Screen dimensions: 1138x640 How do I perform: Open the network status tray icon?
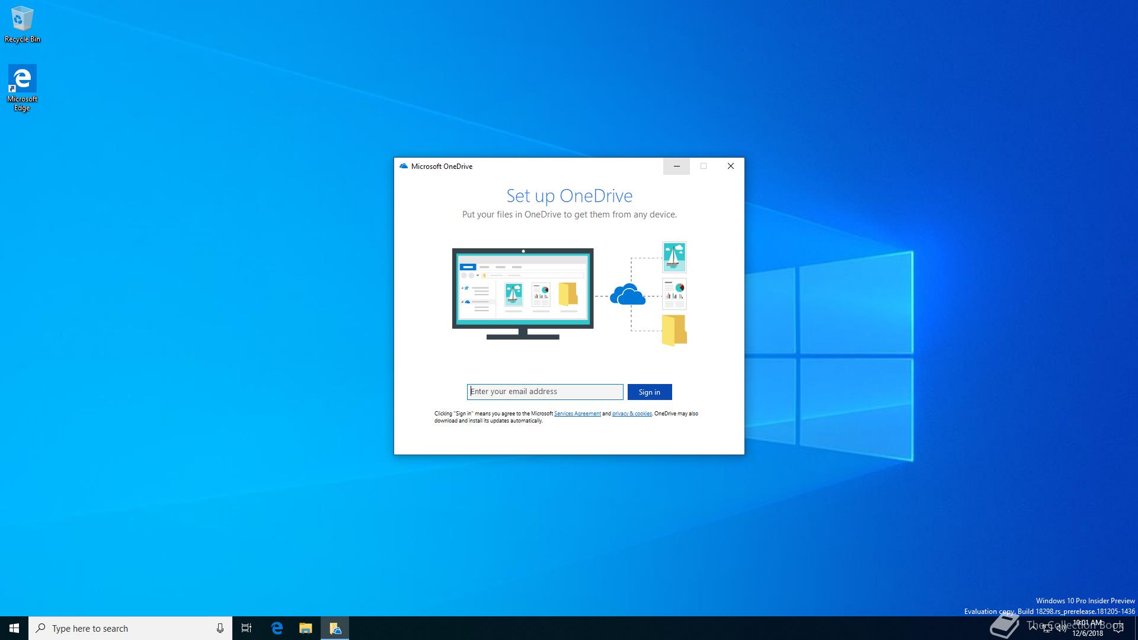(1047, 628)
